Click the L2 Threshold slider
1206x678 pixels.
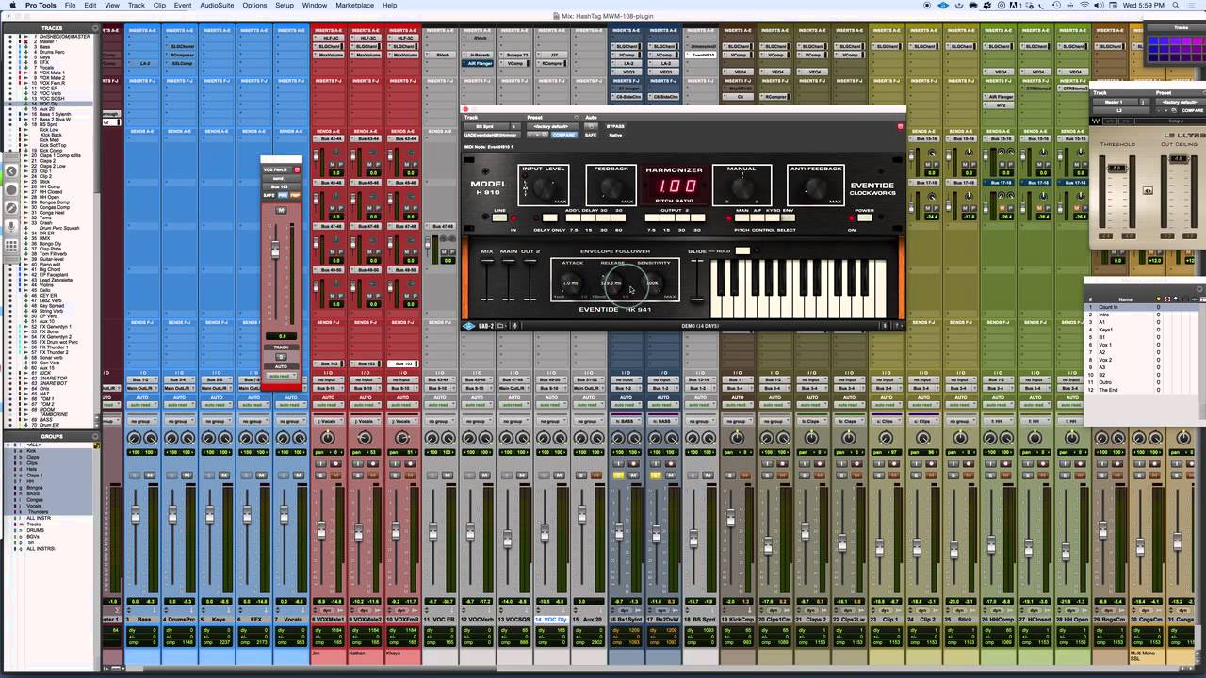tap(1117, 168)
